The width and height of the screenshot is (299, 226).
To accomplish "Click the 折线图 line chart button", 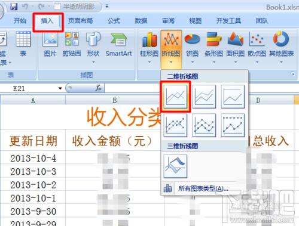I will coord(171,49).
